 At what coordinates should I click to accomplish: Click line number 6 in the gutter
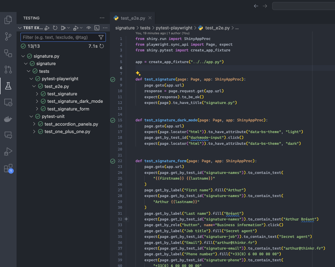[121, 68]
